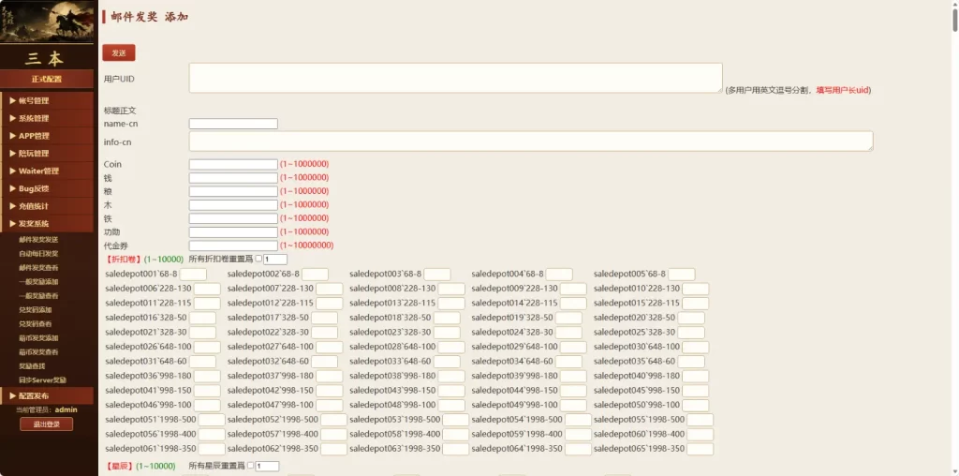This screenshot has width=959, height=476.
Task: Focus the saledepot005`68-8 field
Action: point(682,275)
